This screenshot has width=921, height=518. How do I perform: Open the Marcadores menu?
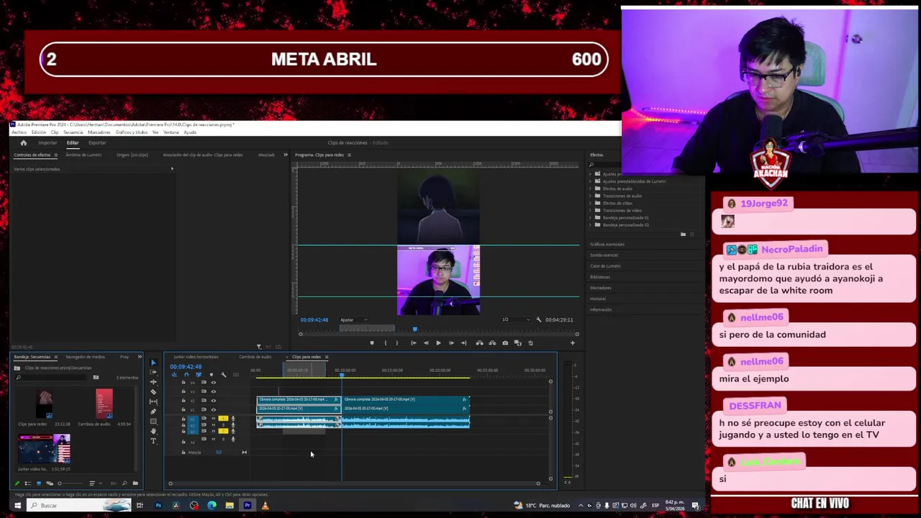pyautogui.click(x=99, y=132)
